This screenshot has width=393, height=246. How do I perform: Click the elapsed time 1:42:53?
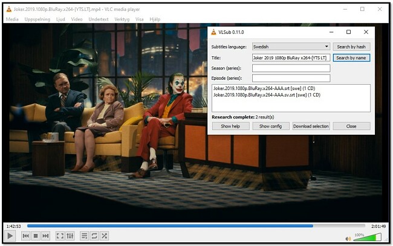pos(13,226)
